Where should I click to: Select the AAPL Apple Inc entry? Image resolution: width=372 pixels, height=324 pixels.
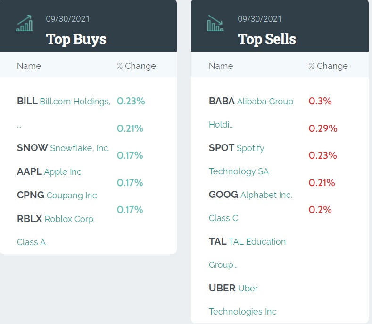tap(49, 171)
